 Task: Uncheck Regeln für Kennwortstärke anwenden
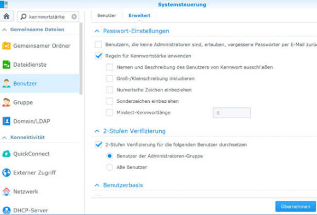98,56
